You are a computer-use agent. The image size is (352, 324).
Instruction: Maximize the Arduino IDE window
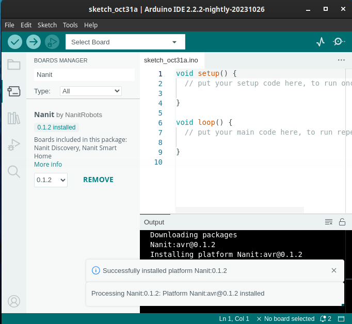[x=326, y=9]
